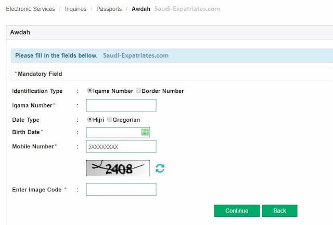Click the Back button
The height and width of the screenshot is (225, 333).
[279, 210]
